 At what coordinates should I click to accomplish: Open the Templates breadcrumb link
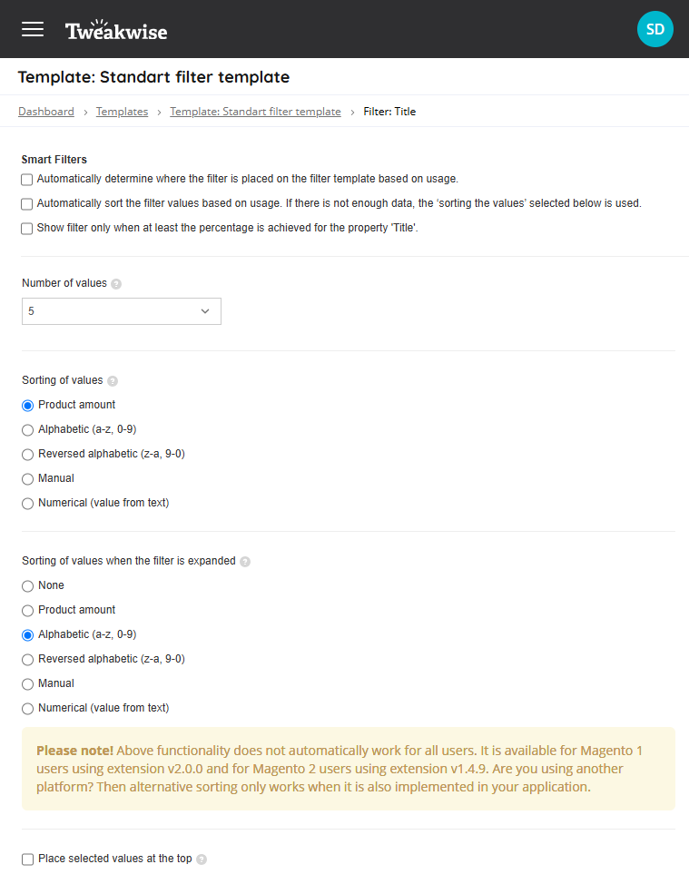click(122, 112)
